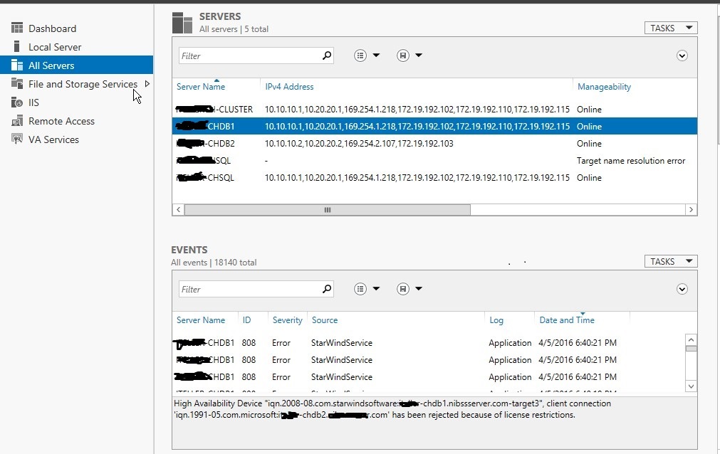Click Servers save query icon

point(402,56)
